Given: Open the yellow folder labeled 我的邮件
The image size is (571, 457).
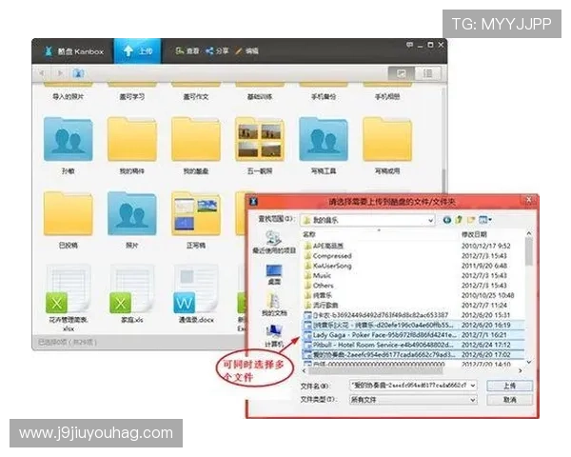Looking at the screenshot, I should click(132, 139).
